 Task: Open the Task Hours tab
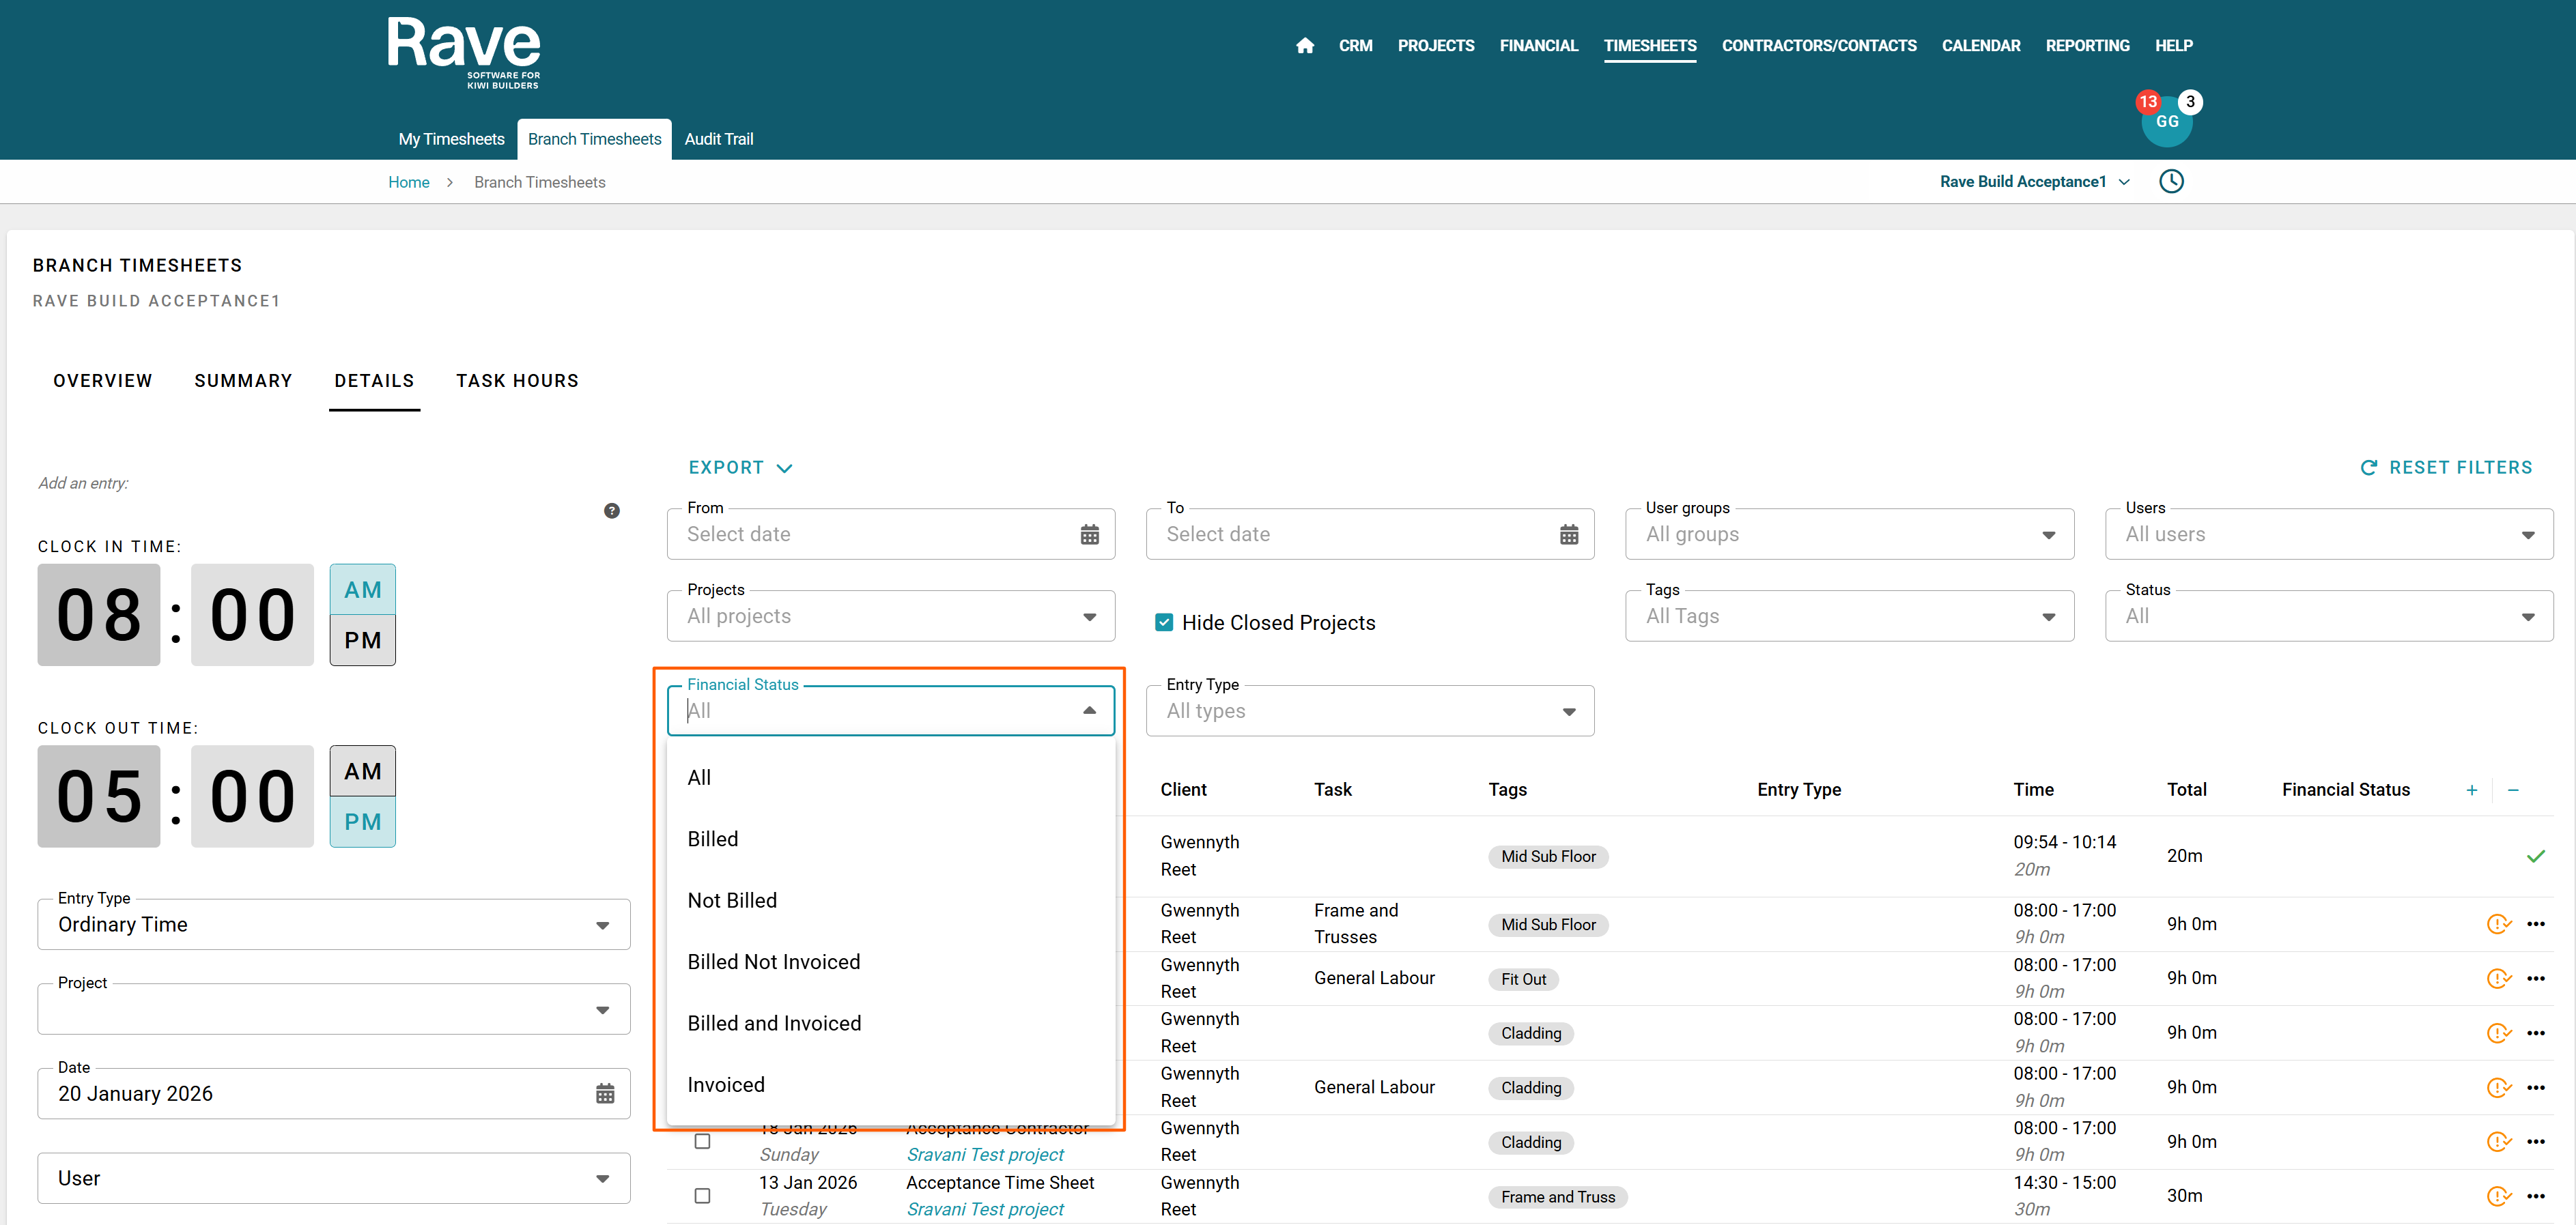517,381
